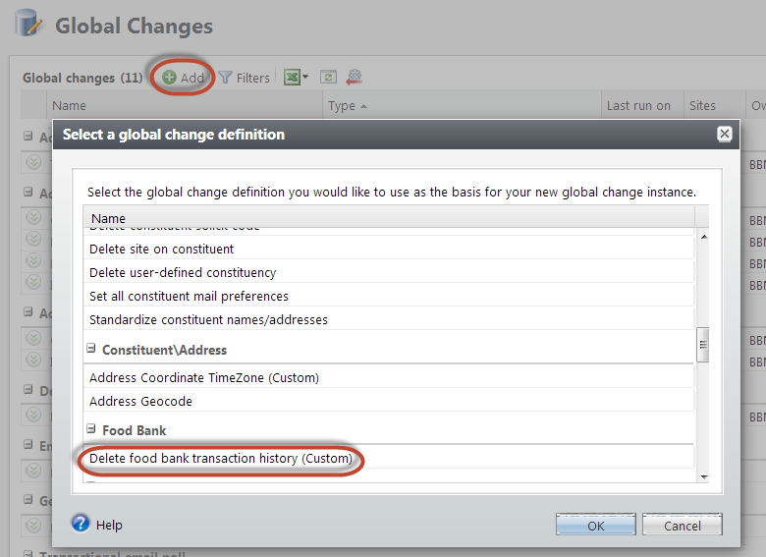This screenshot has width=766, height=557.
Task: Click the Excel export icon
Action: pos(292,78)
